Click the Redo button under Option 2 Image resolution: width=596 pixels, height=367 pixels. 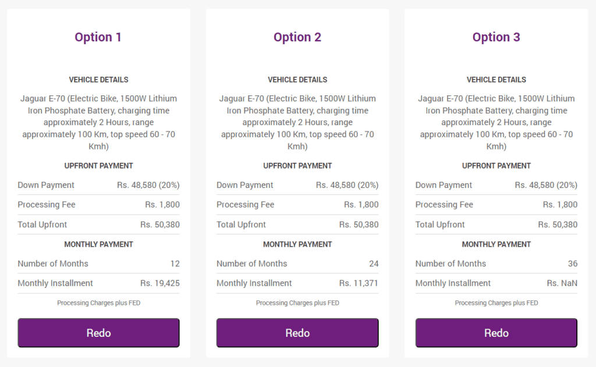tap(297, 333)
